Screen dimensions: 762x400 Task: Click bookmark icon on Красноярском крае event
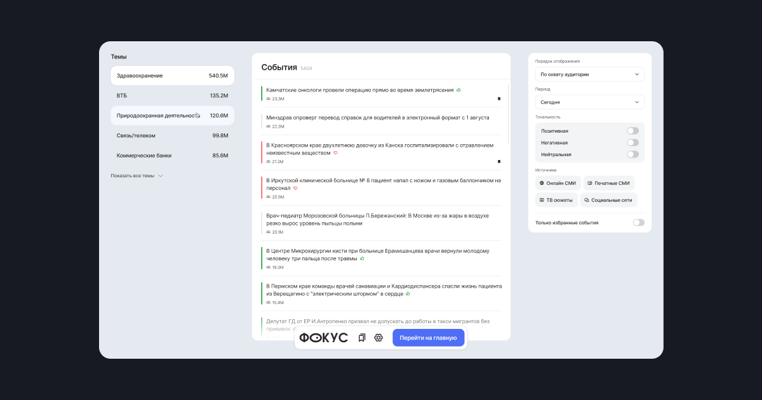tap(499, 161)
